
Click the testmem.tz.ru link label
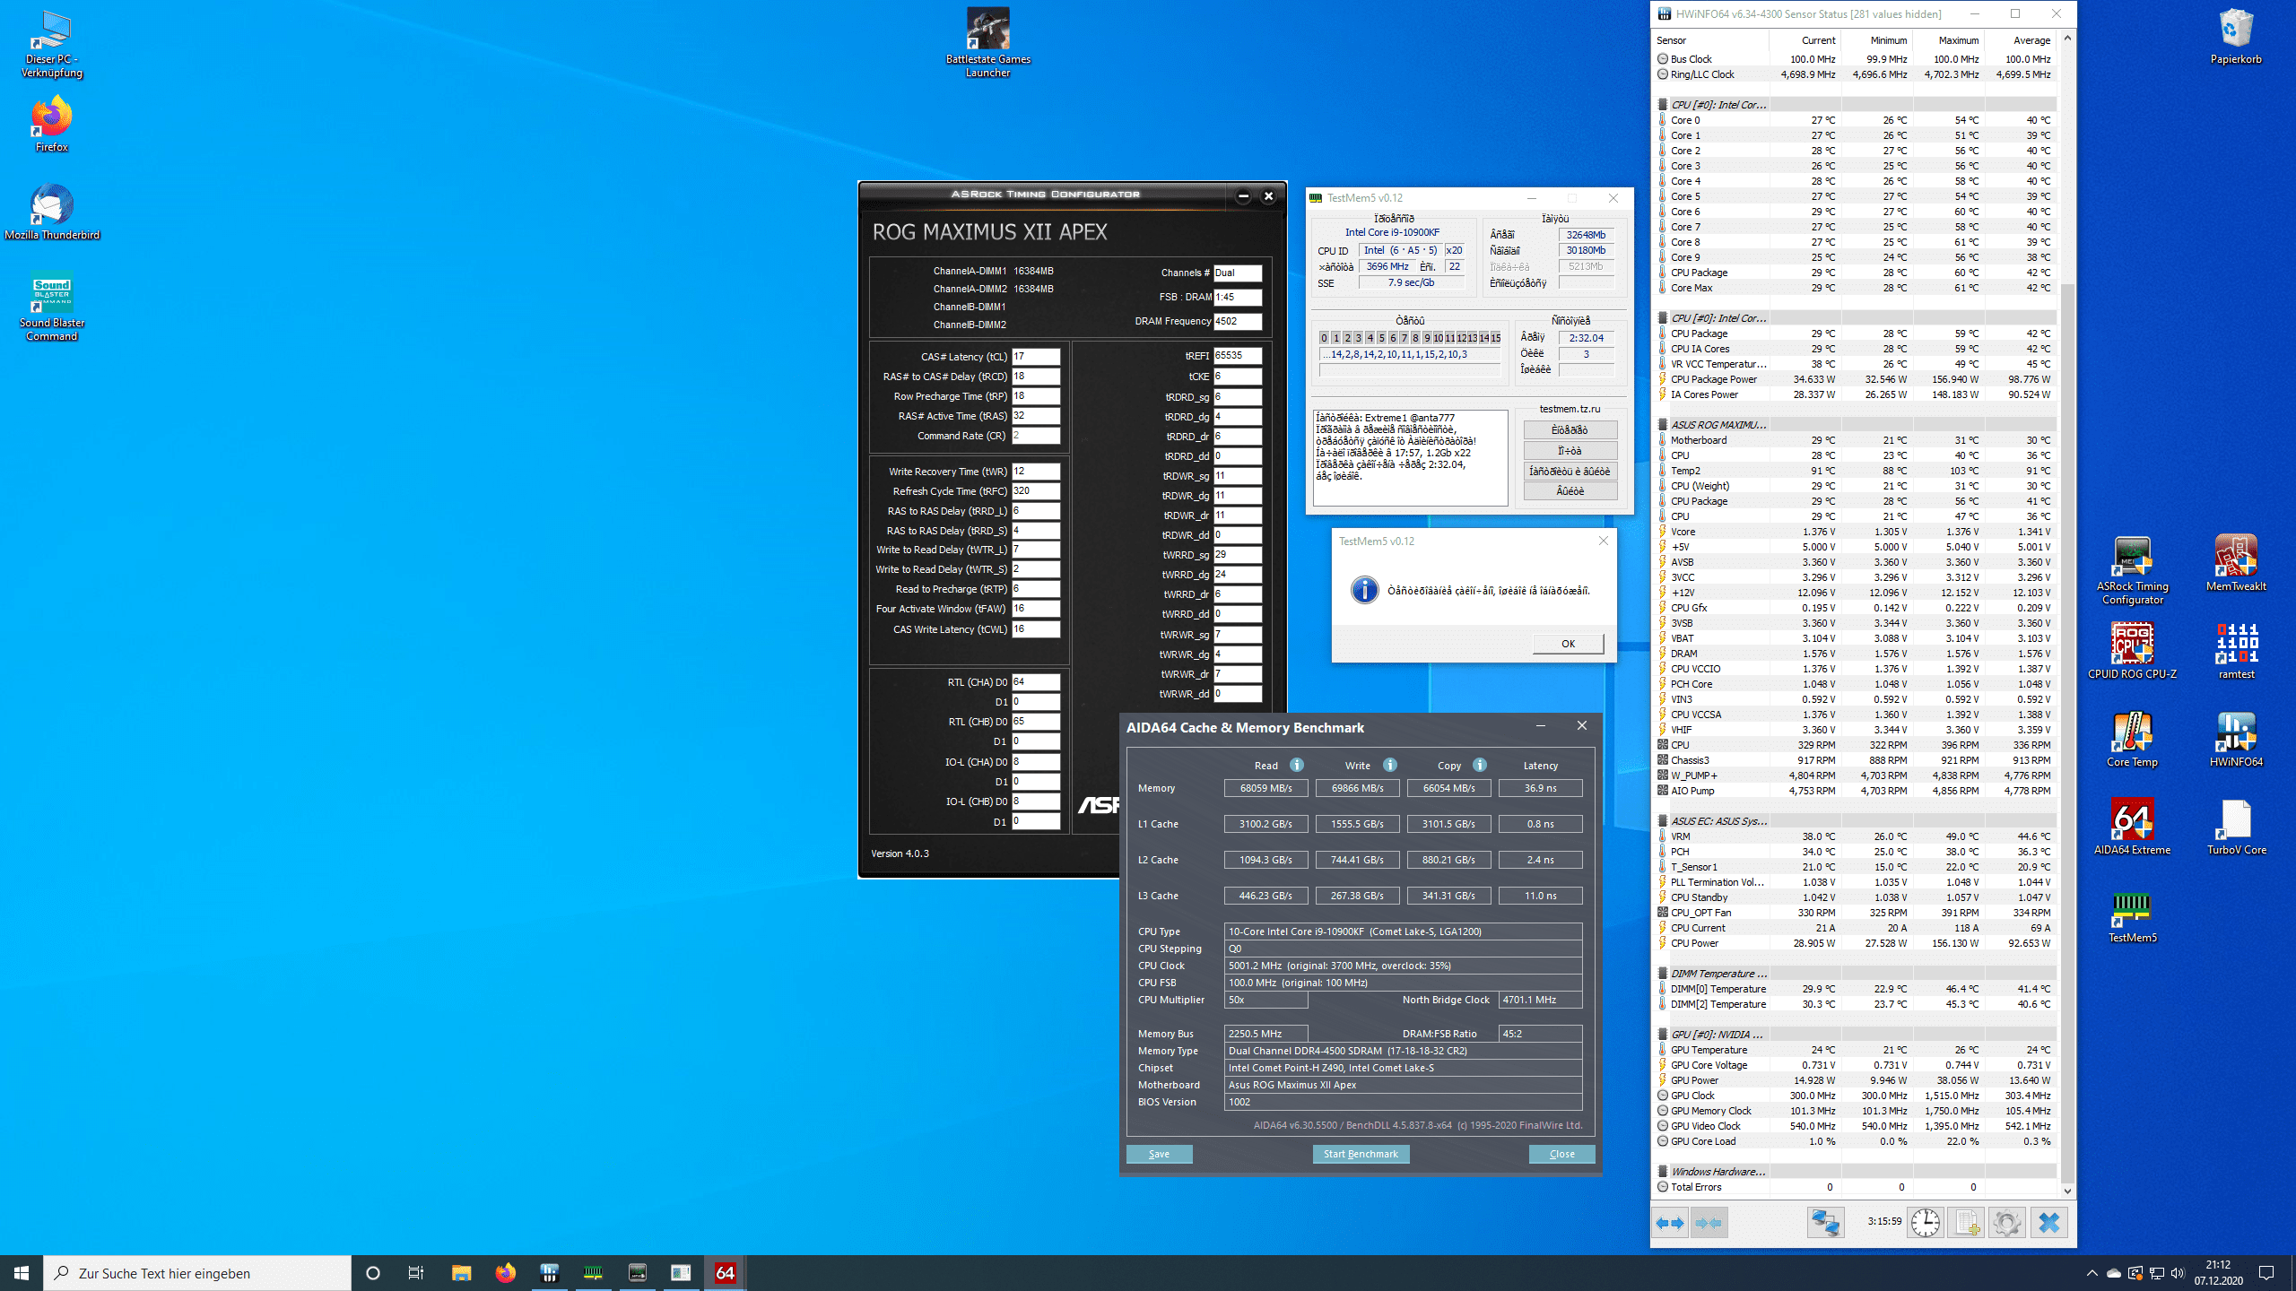1570,408
